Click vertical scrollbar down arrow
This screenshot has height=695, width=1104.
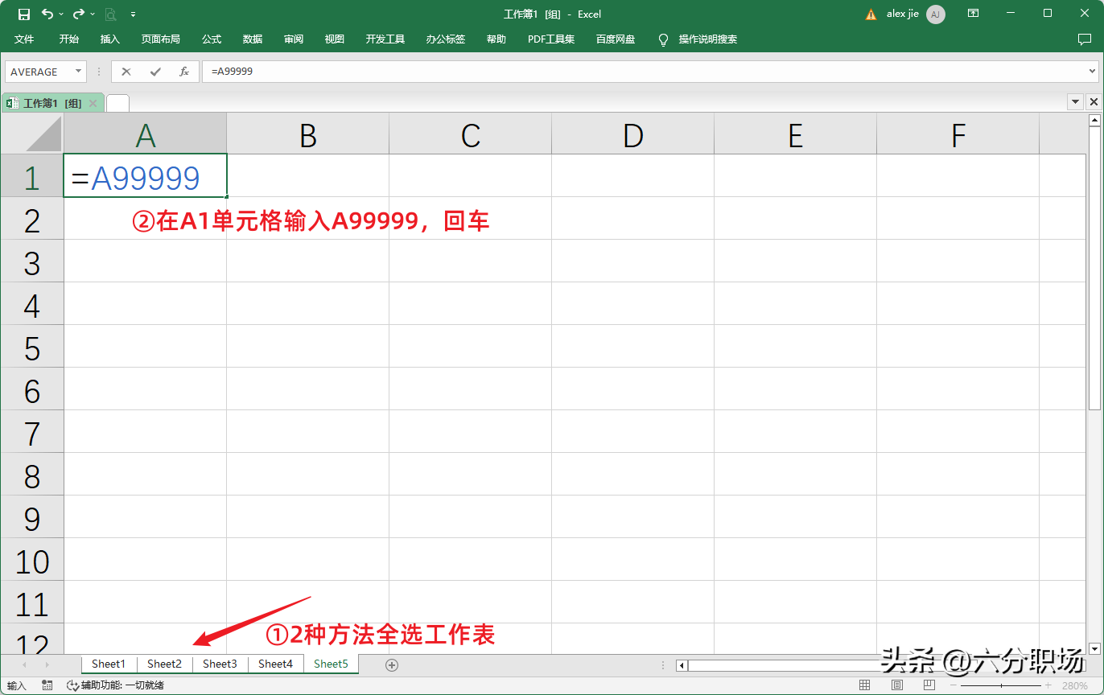pos(1094,648)
